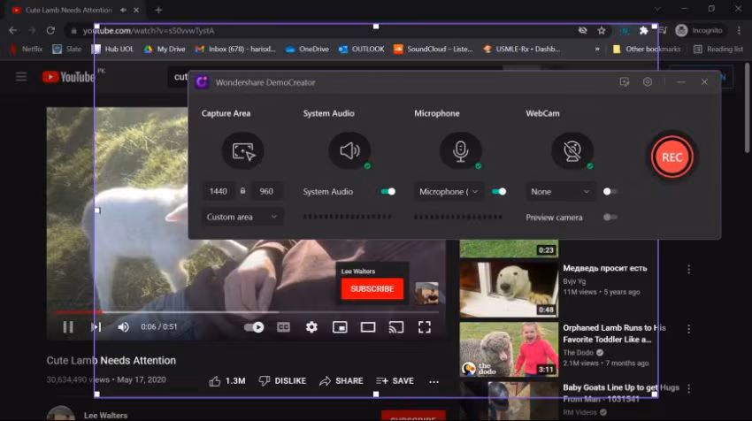Open Baby Goats Line Up video link
This screenshot has width=752, height=421.
point(620,394)
